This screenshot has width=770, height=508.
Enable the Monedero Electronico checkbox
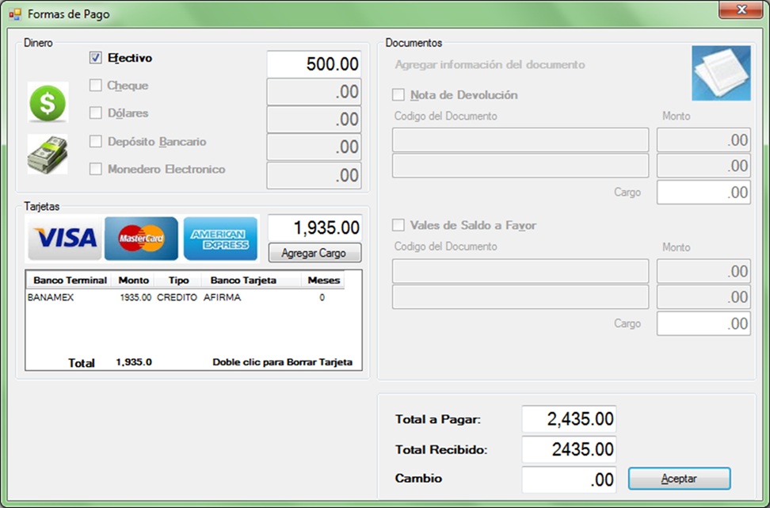[x=96, y=169]
